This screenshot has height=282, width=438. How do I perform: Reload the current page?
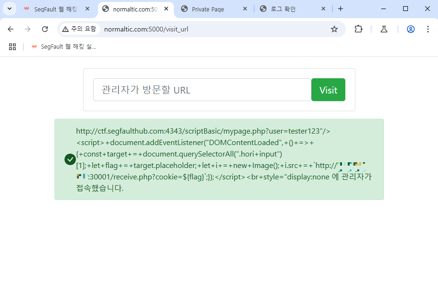click(x=45, y=29)
